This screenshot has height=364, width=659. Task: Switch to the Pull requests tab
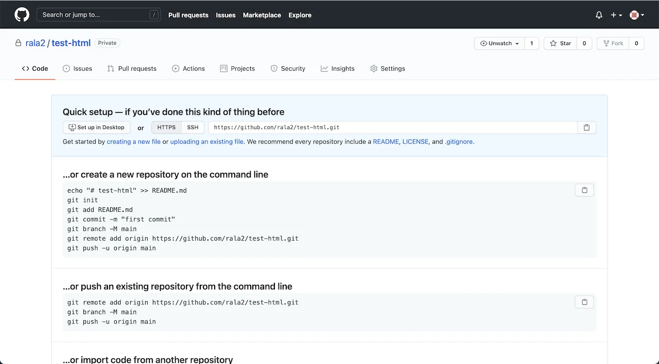pyautogui.click(x=132, y=68)
